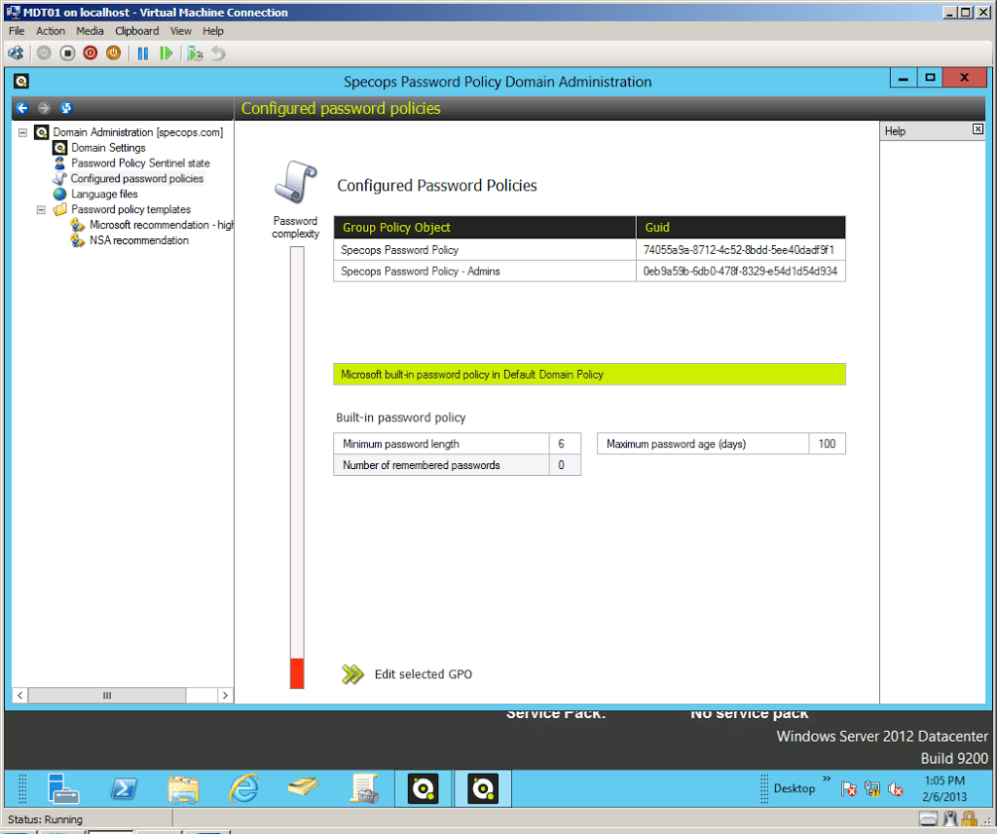Click the gray forward arrow icon

[x=44, y=108]
